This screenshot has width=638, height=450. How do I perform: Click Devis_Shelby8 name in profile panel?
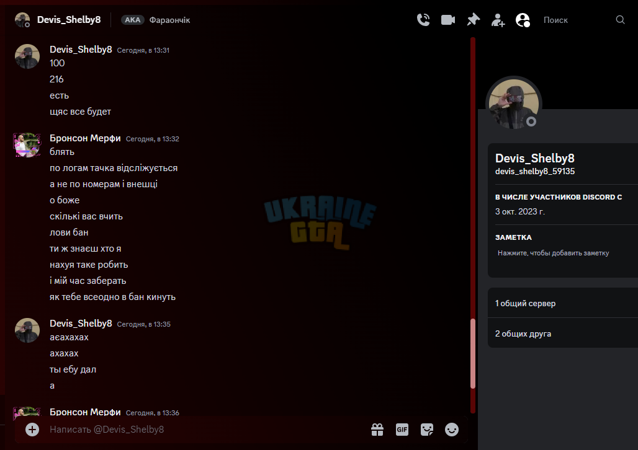pos(534,158)
